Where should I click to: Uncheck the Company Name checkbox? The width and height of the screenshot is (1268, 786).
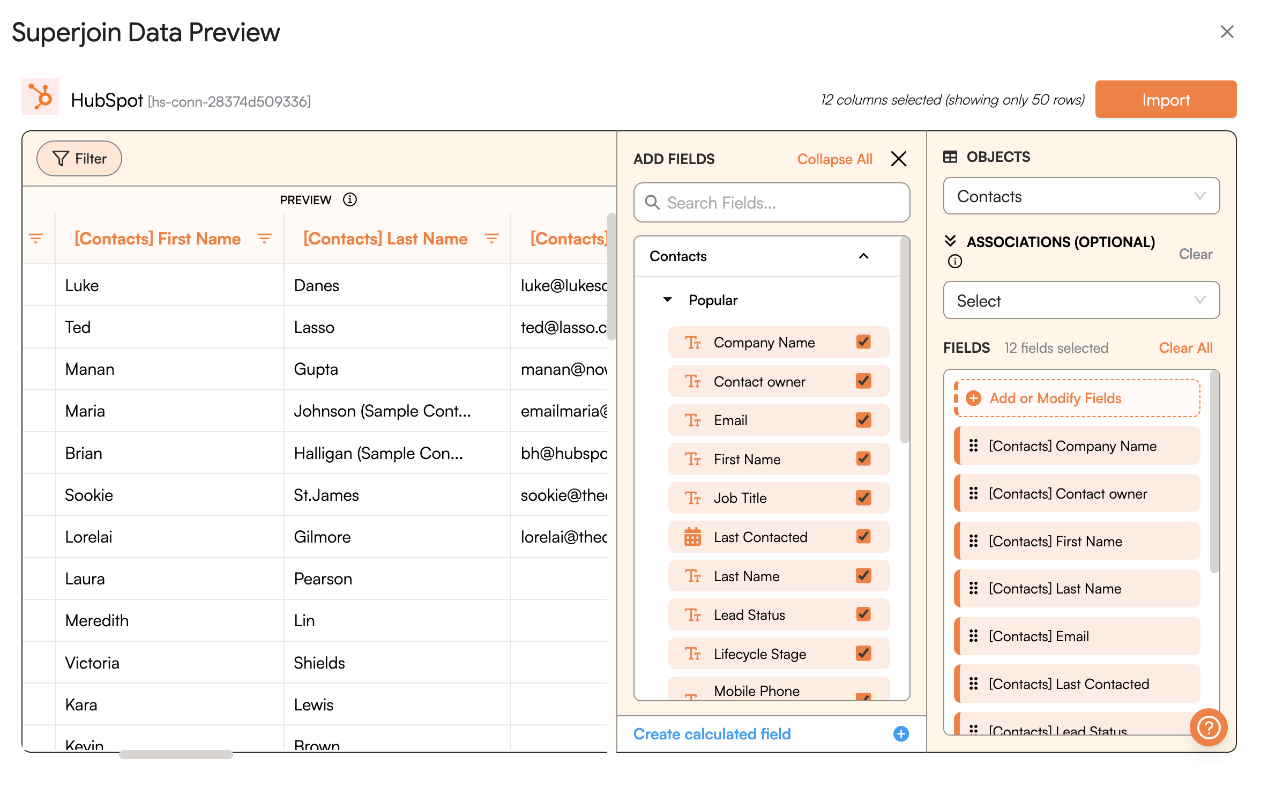[863, 342]
